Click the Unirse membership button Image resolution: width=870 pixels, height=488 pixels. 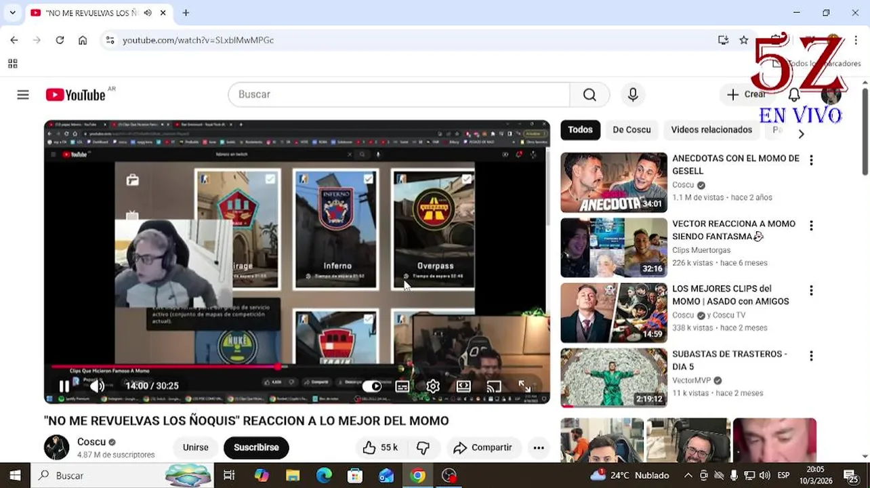[x=195, y=447]
